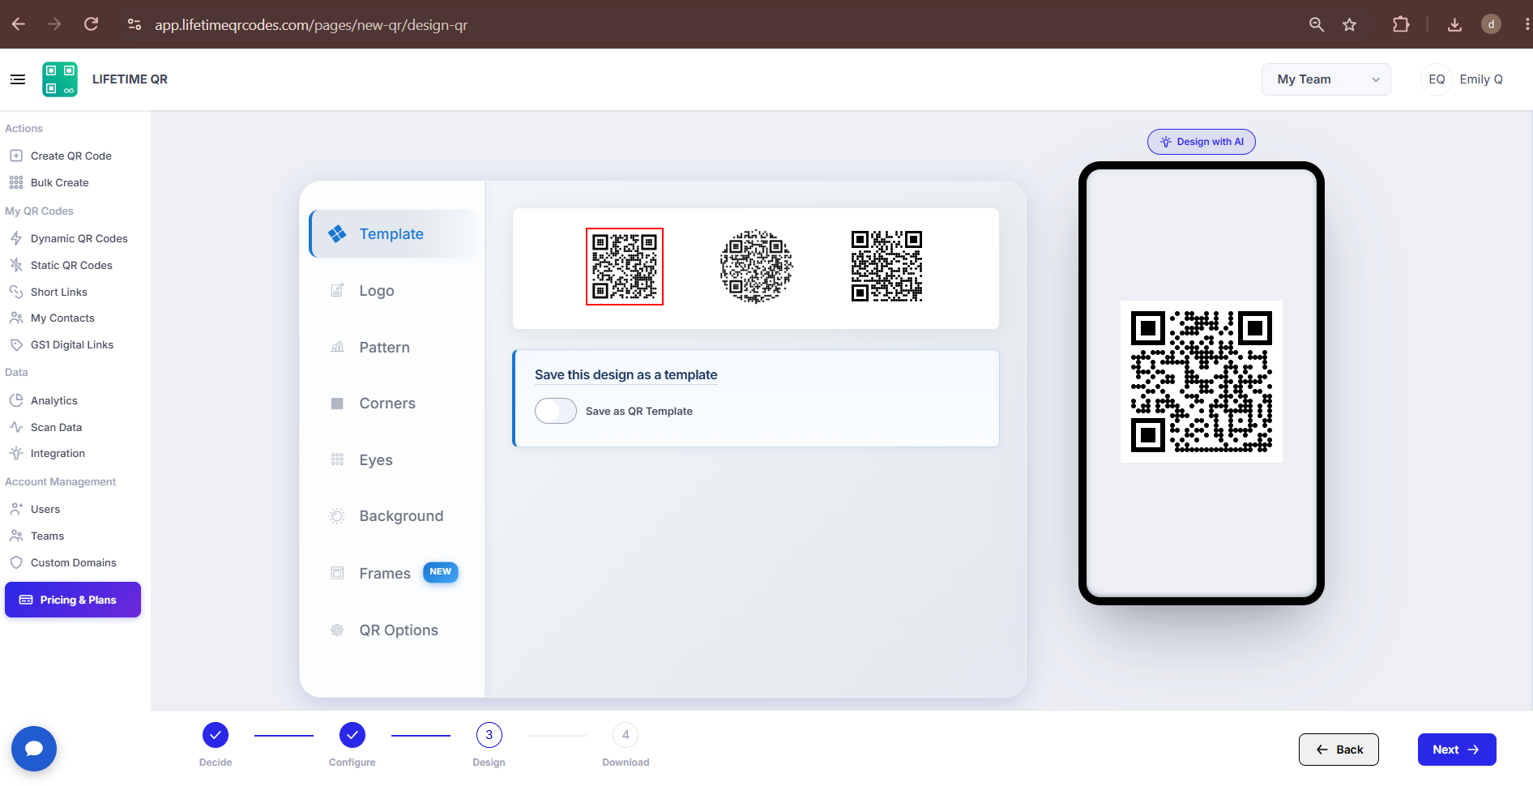Reload the page in browser

pos(92,24)
